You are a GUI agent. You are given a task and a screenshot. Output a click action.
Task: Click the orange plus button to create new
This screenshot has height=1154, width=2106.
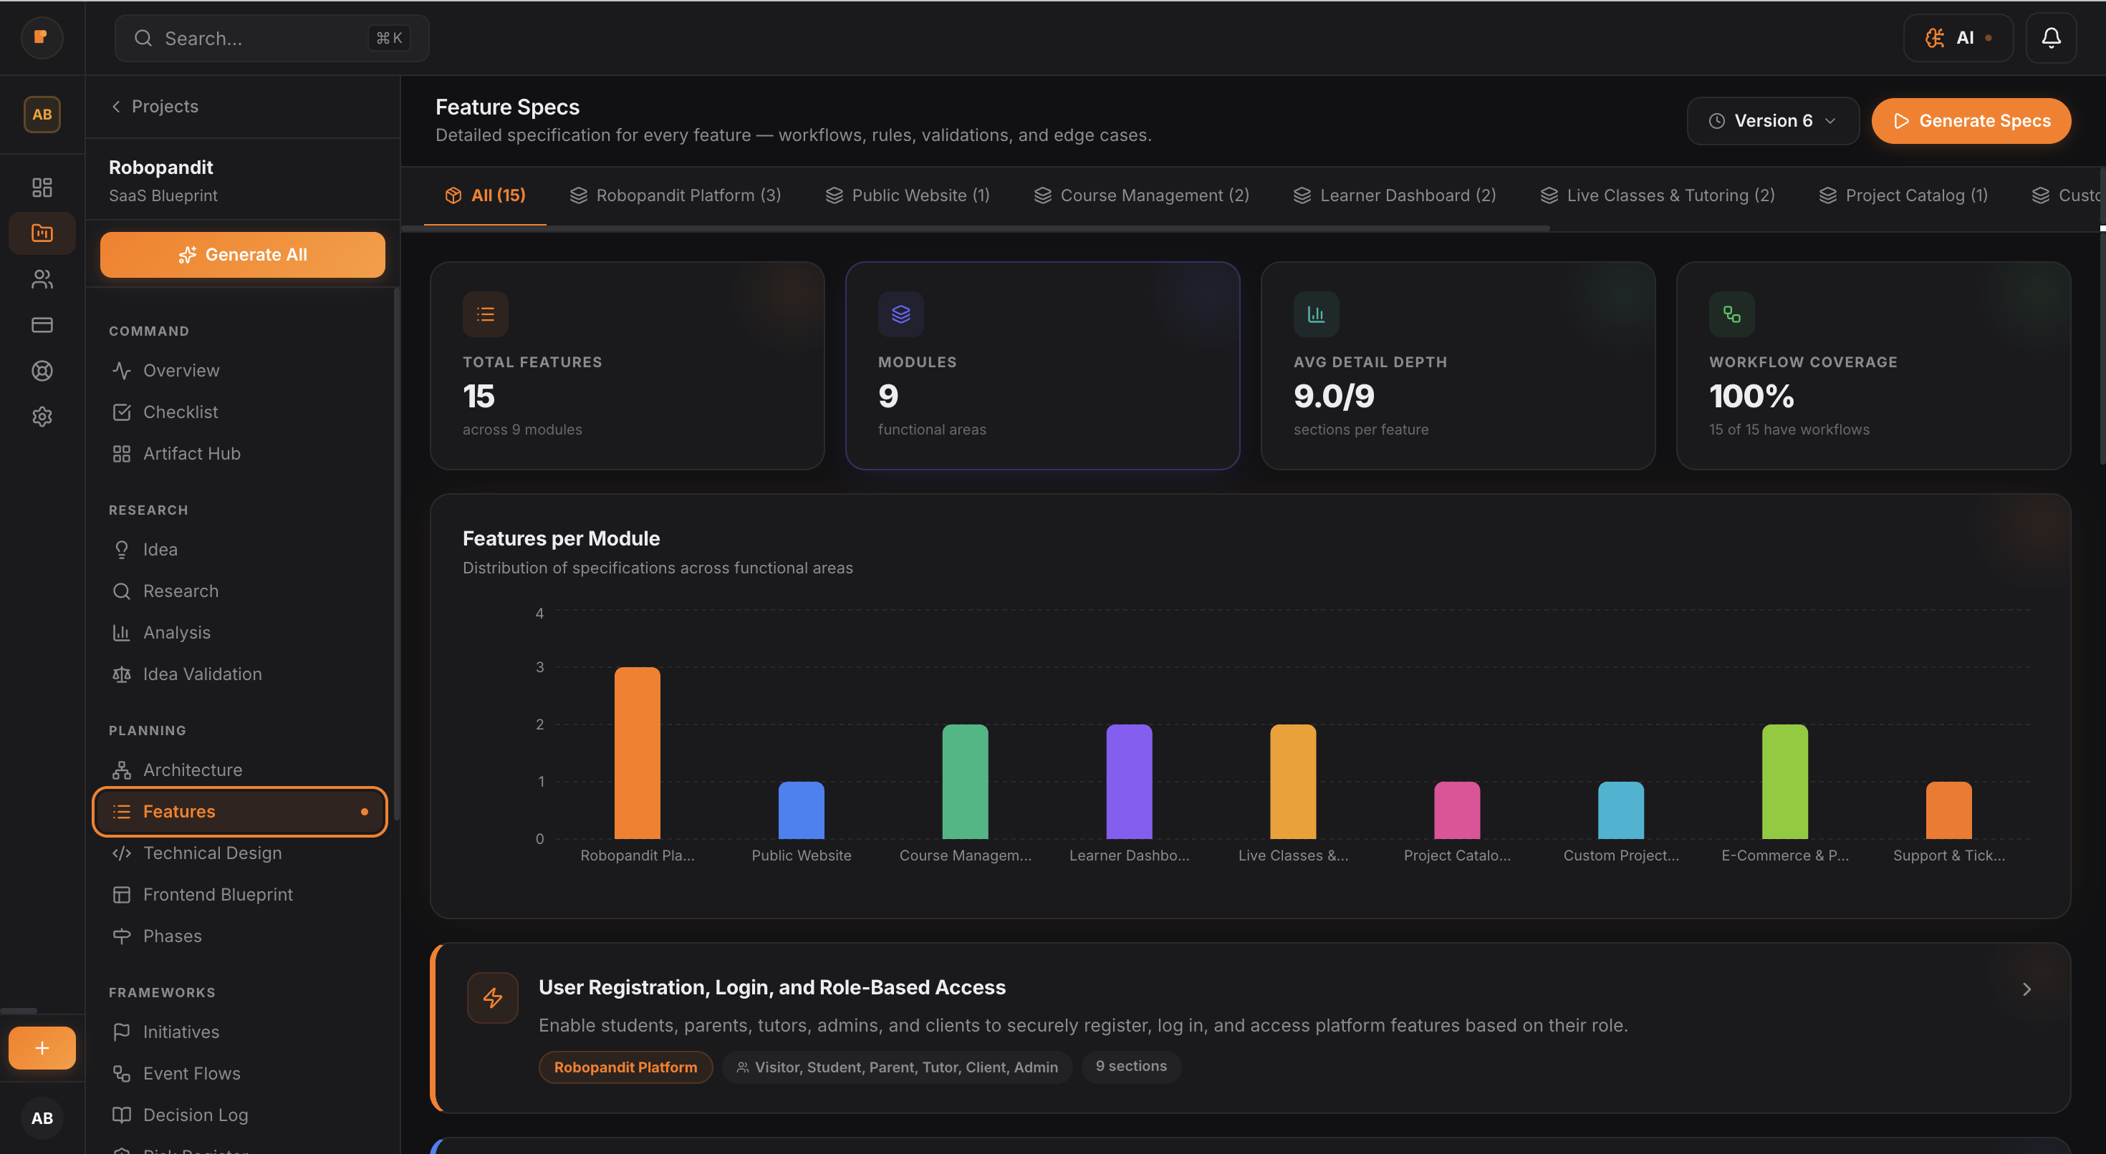point(42,1047)
